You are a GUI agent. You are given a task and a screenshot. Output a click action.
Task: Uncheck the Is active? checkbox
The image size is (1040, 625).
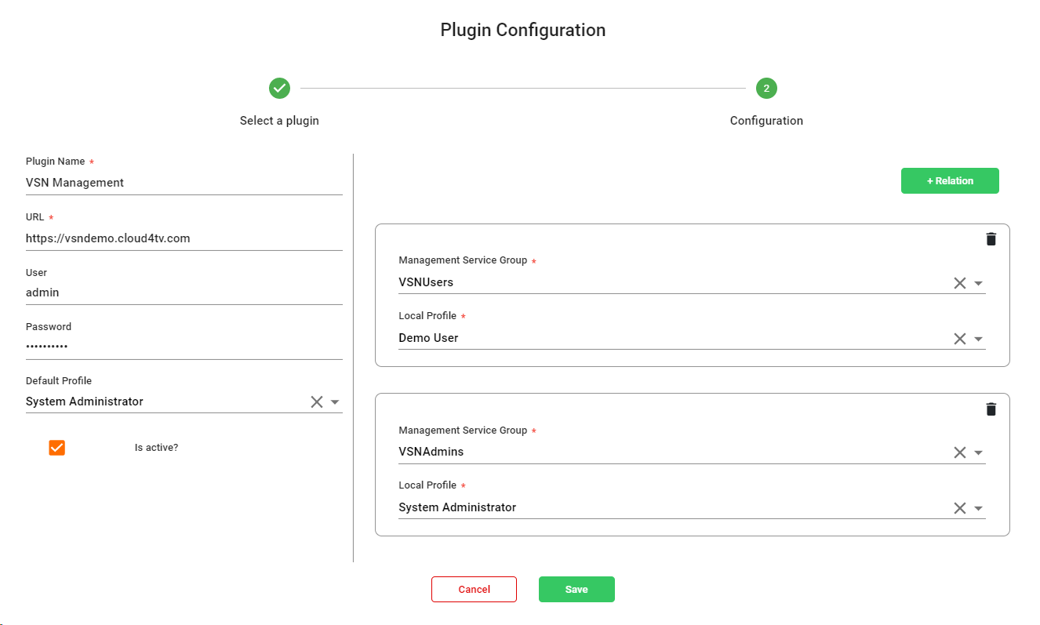[x=56, y=448]
